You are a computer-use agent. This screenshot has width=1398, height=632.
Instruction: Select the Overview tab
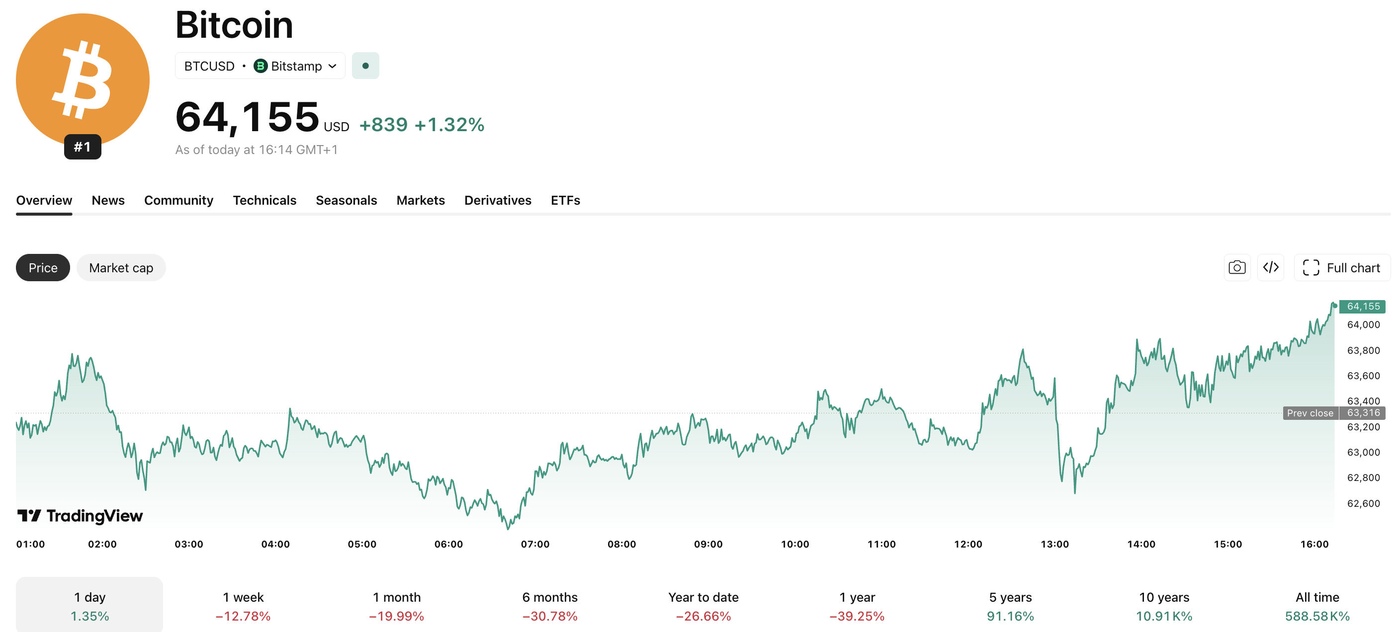point(44,200)
